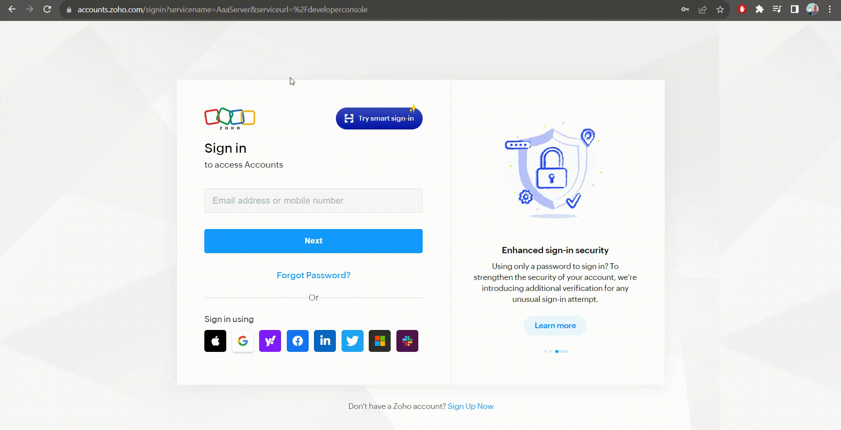The width and height of the screenshot is (841, 430).
Task: Open the browser extensions puzzle icon
Action: (x=759, y=9)
